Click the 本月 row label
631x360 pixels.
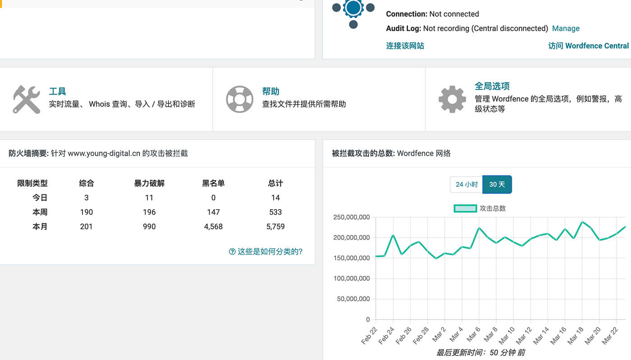point(40,226)
